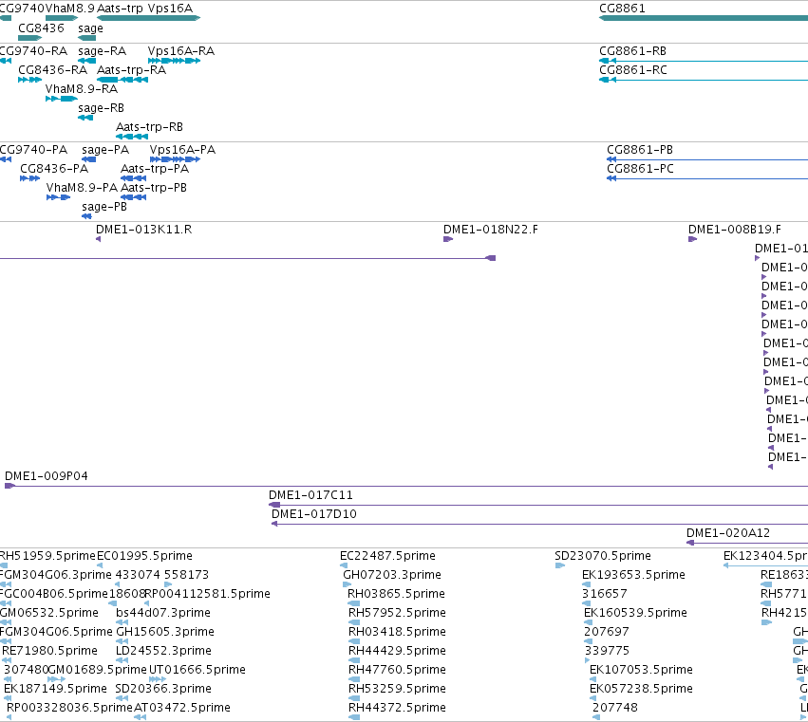Click the 339775 EST label
808x722 pixels.
pos(607,652)
